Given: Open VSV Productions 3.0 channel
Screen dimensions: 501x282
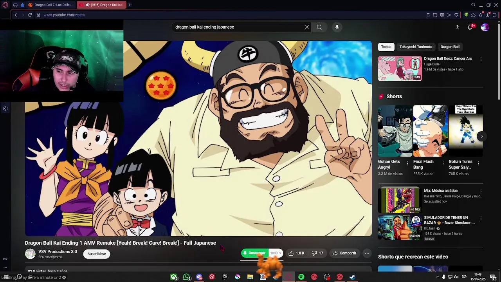Looking at the screenshot, I should click(x=58, y=251).
